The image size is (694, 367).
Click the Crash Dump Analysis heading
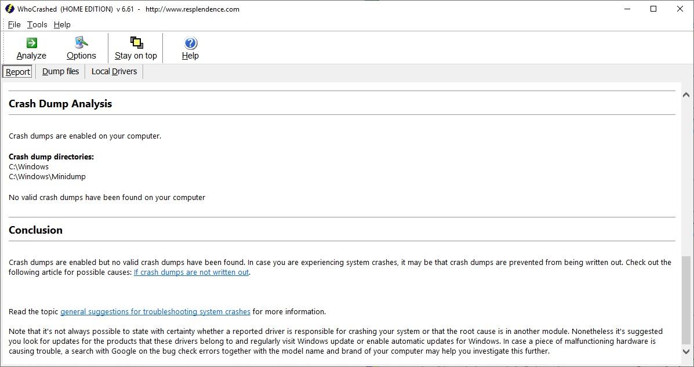click(x=60, y=104)
